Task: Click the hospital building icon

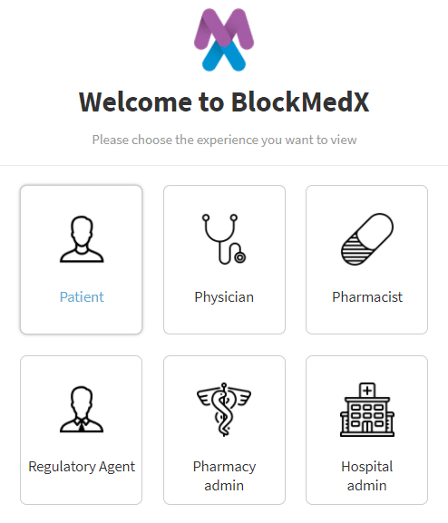Action: [367, 410]
